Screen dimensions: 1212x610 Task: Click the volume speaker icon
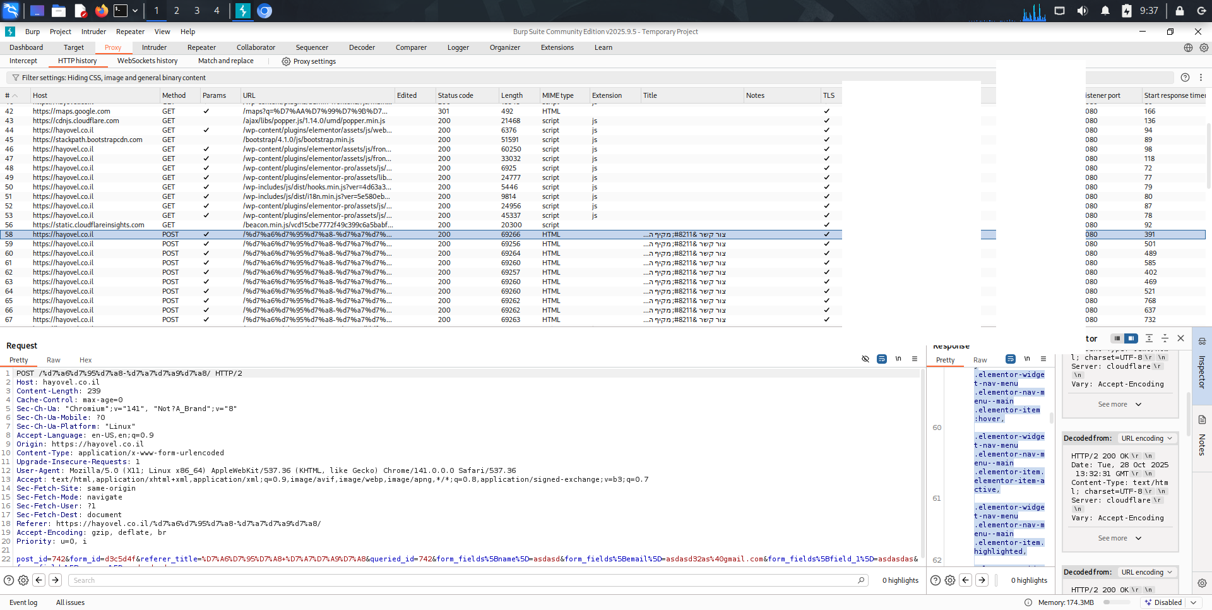1083,11
